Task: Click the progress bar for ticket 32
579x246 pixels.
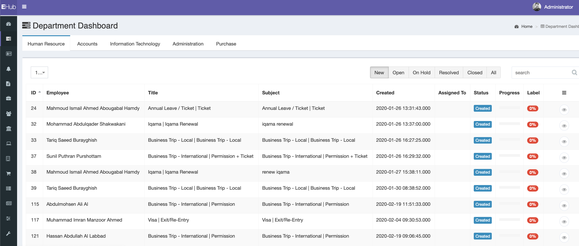Action: coord(509,124)
